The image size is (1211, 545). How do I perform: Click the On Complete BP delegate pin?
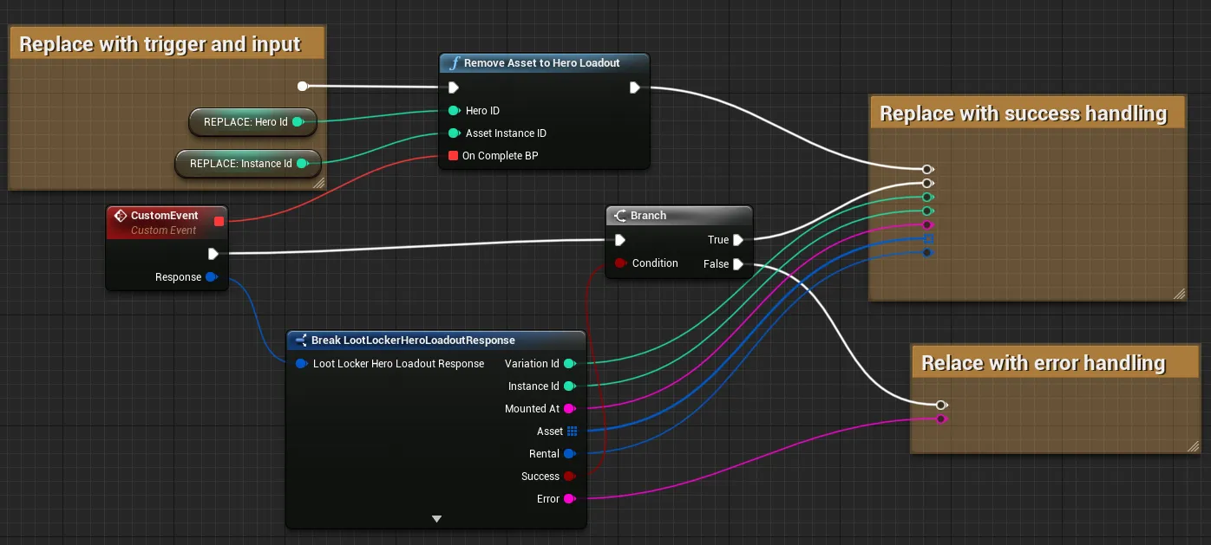(453, 156)
